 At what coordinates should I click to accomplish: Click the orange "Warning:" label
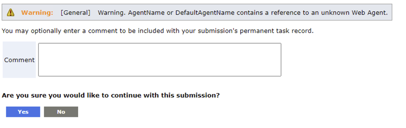[x=37, y=12]
